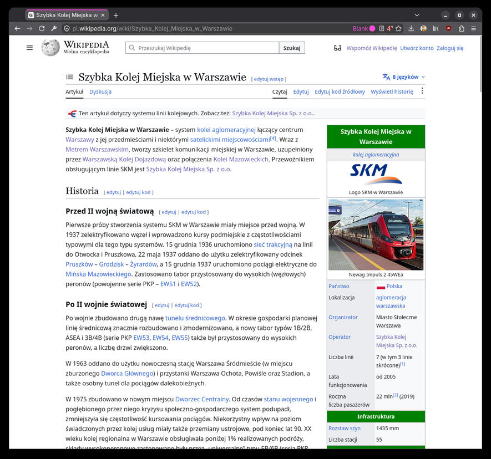Open the downloads panel icon
Image resolution: width=491 pixels, height=459 pixels.
tap(411, 28)
